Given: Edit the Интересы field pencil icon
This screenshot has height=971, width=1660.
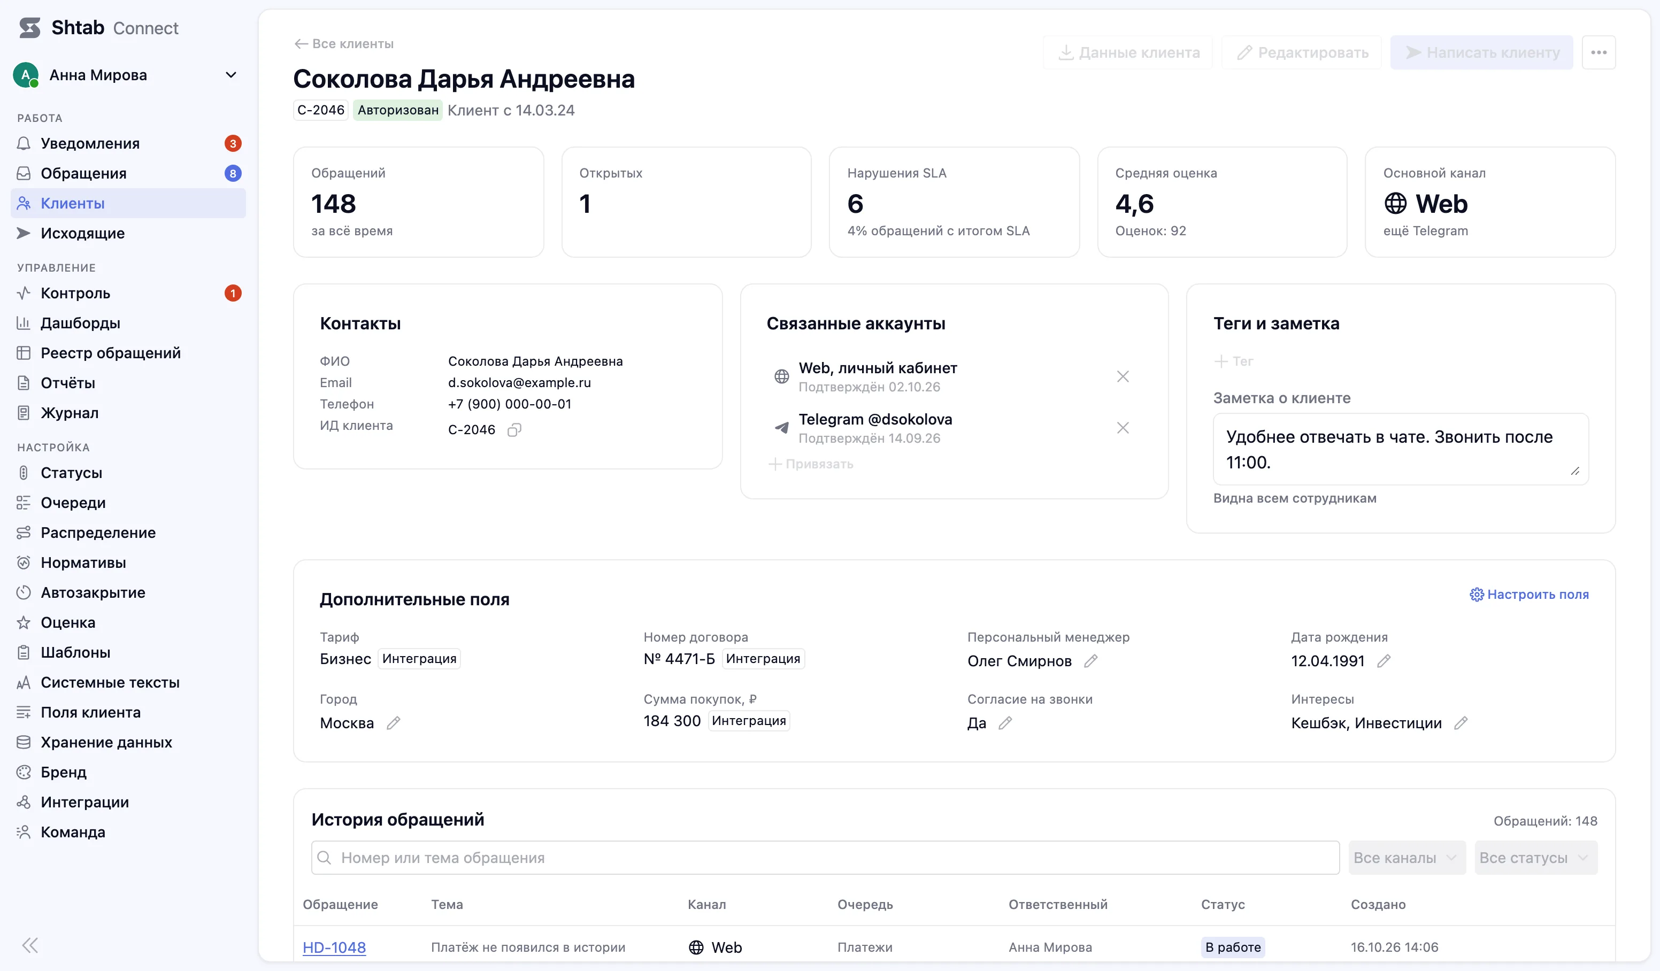Looking at the screenshot, I should (x=1461, y=723).
